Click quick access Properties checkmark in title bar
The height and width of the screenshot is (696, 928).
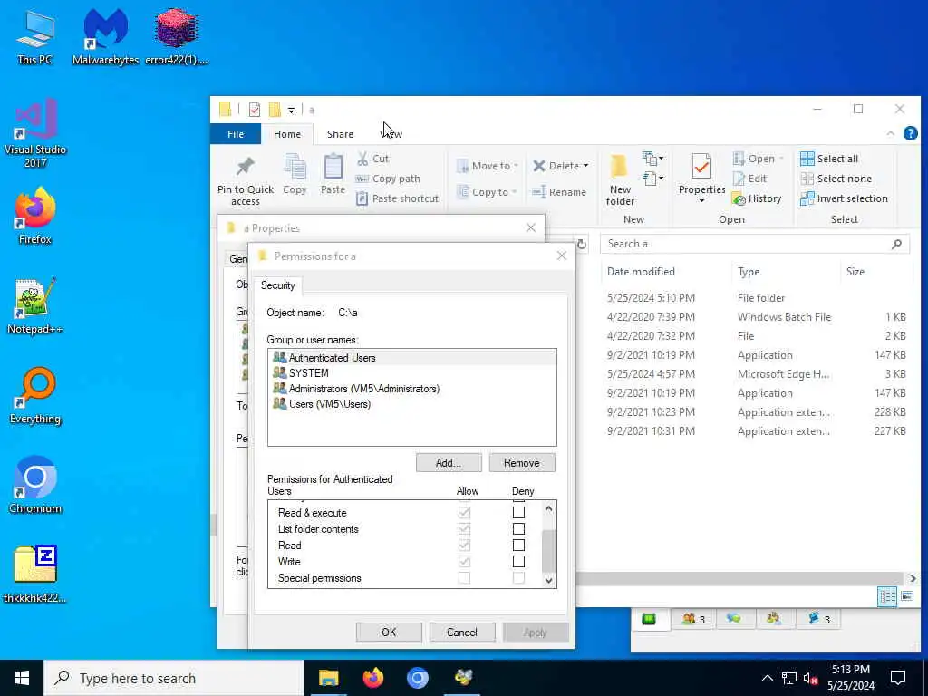point(255,110)
